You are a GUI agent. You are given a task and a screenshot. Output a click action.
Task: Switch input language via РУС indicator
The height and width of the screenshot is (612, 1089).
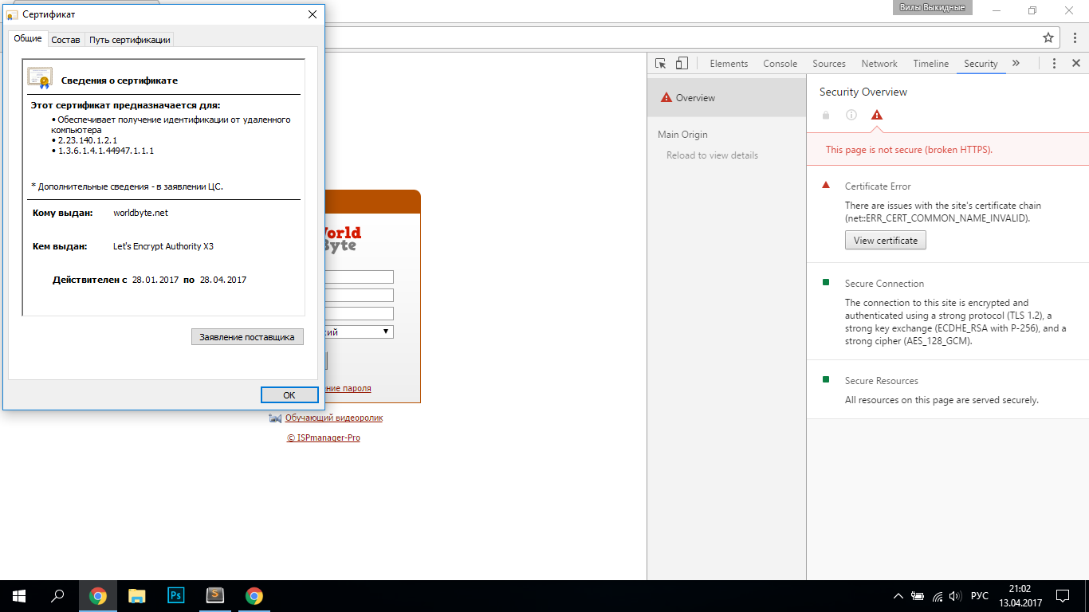coord(980,596)
